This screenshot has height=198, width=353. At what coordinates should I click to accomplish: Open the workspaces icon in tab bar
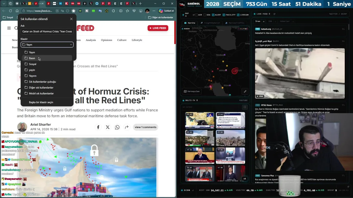click(x=10, y=4)
